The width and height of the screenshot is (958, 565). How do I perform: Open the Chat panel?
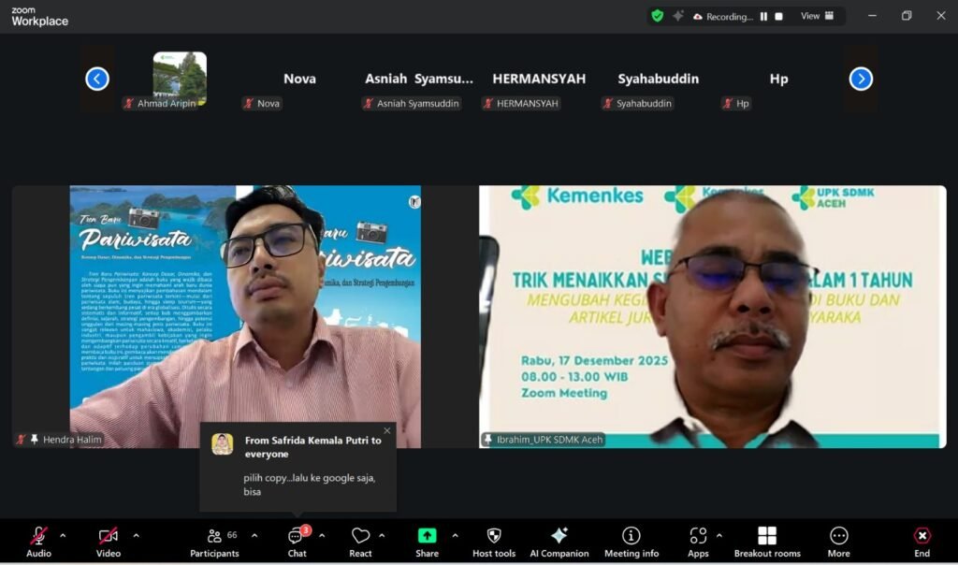(x=297, y=541)
